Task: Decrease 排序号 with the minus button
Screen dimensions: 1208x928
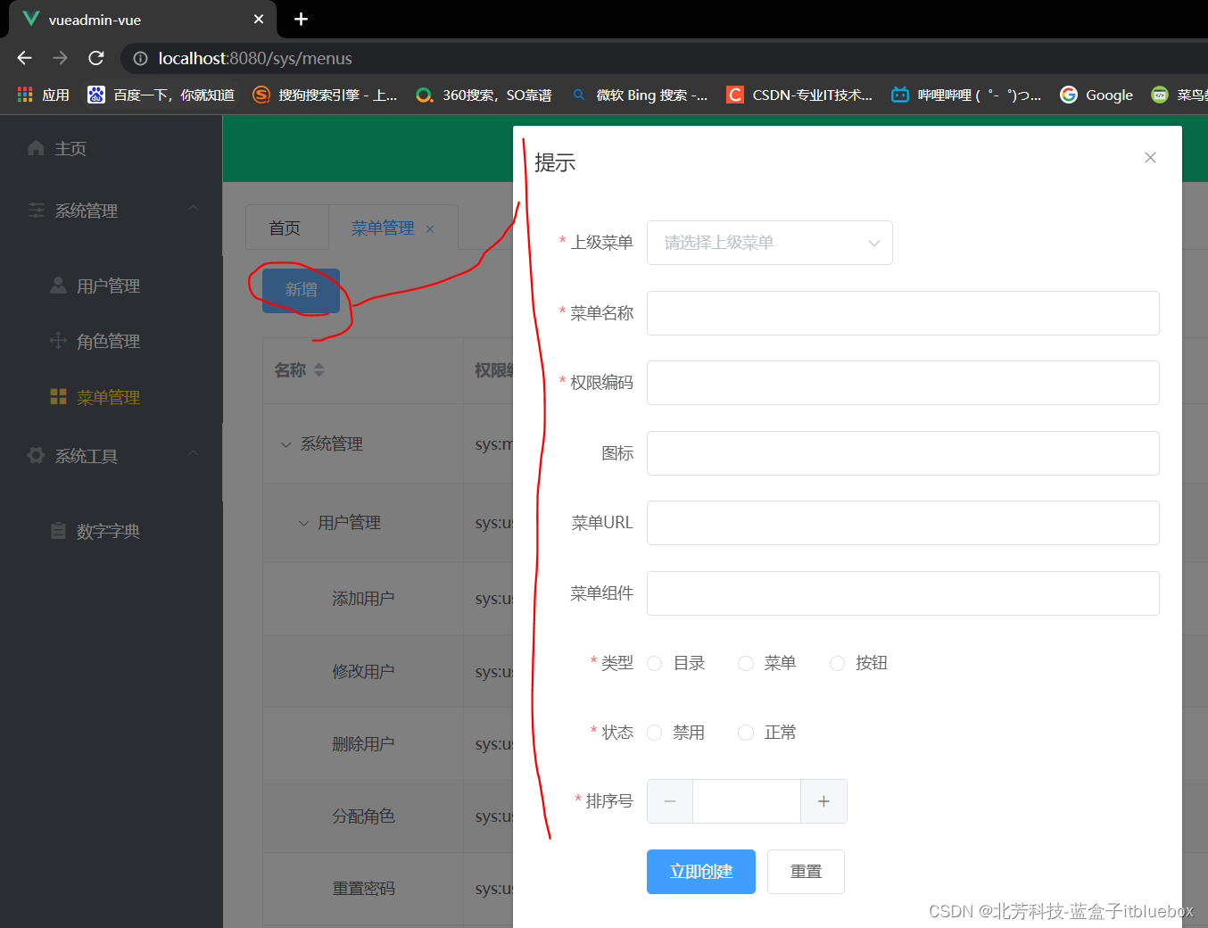Action: 670,801
